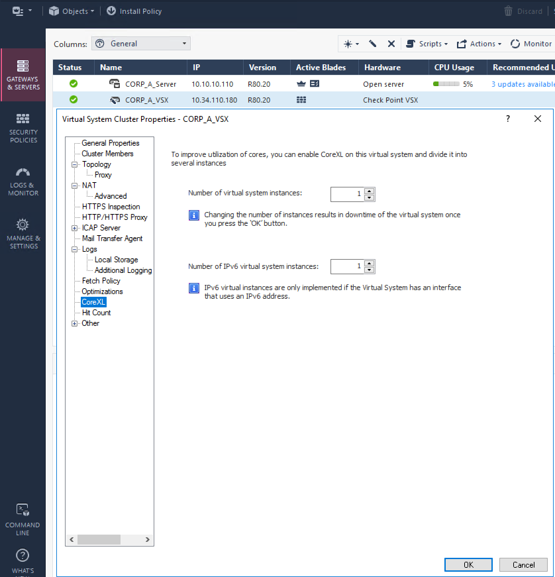Click OK to apply properties
This screenshot has height=577, width=555.
(x=468, y=564)
